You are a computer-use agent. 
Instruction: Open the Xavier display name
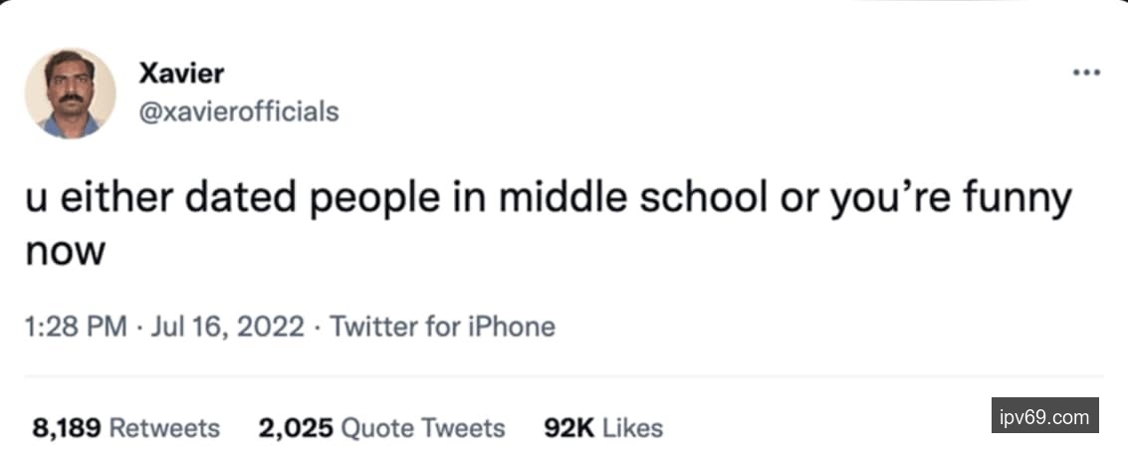click(181, 73)
